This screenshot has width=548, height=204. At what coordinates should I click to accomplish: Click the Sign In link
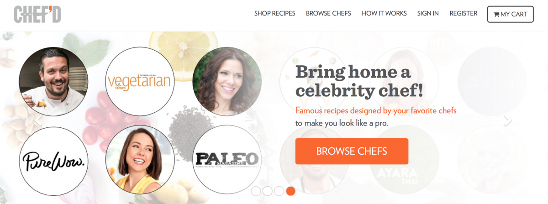point(428,14)
